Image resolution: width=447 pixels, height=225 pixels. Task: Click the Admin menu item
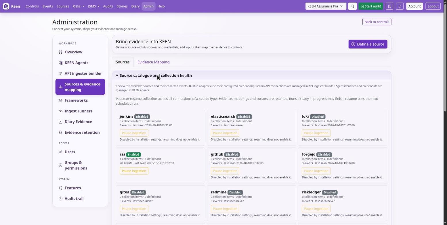pos(148,6)
